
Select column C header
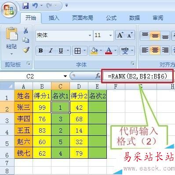tap(61, 86)
